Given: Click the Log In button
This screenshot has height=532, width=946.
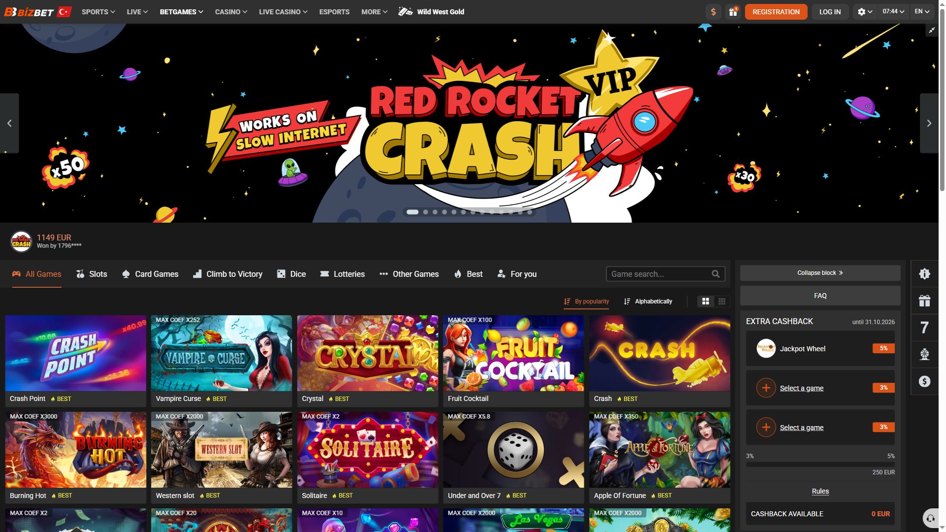Looking at the screenshot, I should pyautogui.click(x=830, y=12).
